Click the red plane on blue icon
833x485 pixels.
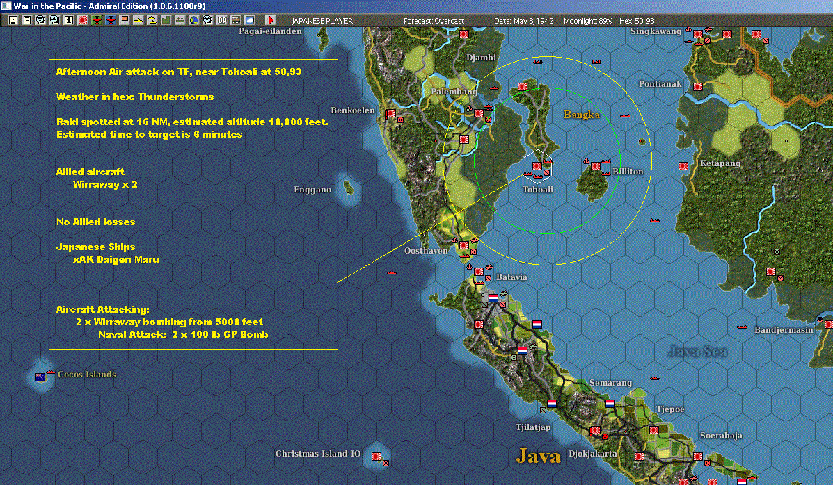click(111, 19)
